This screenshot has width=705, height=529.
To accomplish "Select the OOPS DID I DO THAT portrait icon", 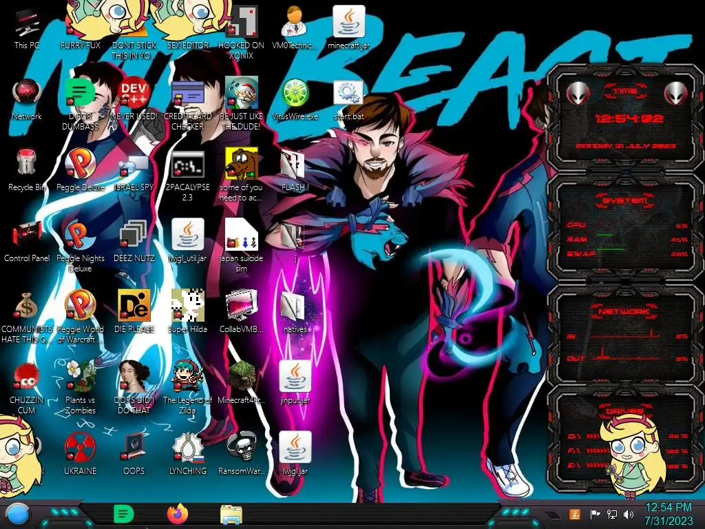I will (x=134, y=388).
